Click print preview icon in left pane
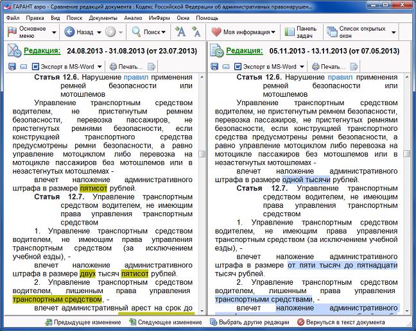The height and width of the screenshot is (331, 416). pos(152,67)
